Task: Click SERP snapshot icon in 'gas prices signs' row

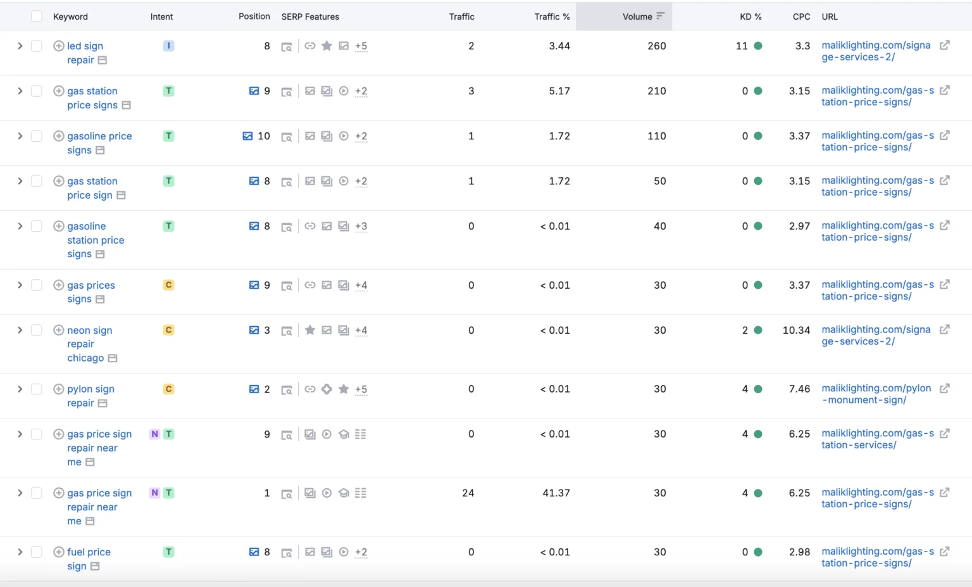Action: coord(287,286)
